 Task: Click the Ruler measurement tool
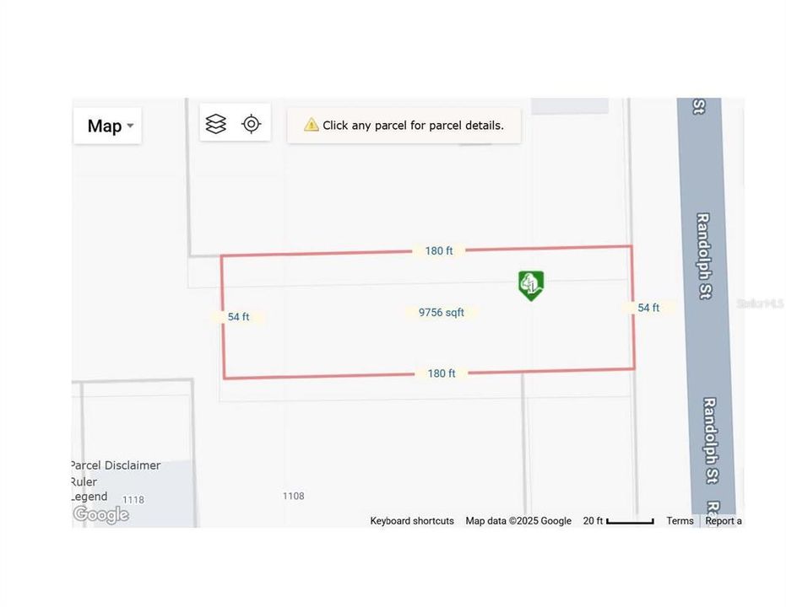tap(84, 481)
